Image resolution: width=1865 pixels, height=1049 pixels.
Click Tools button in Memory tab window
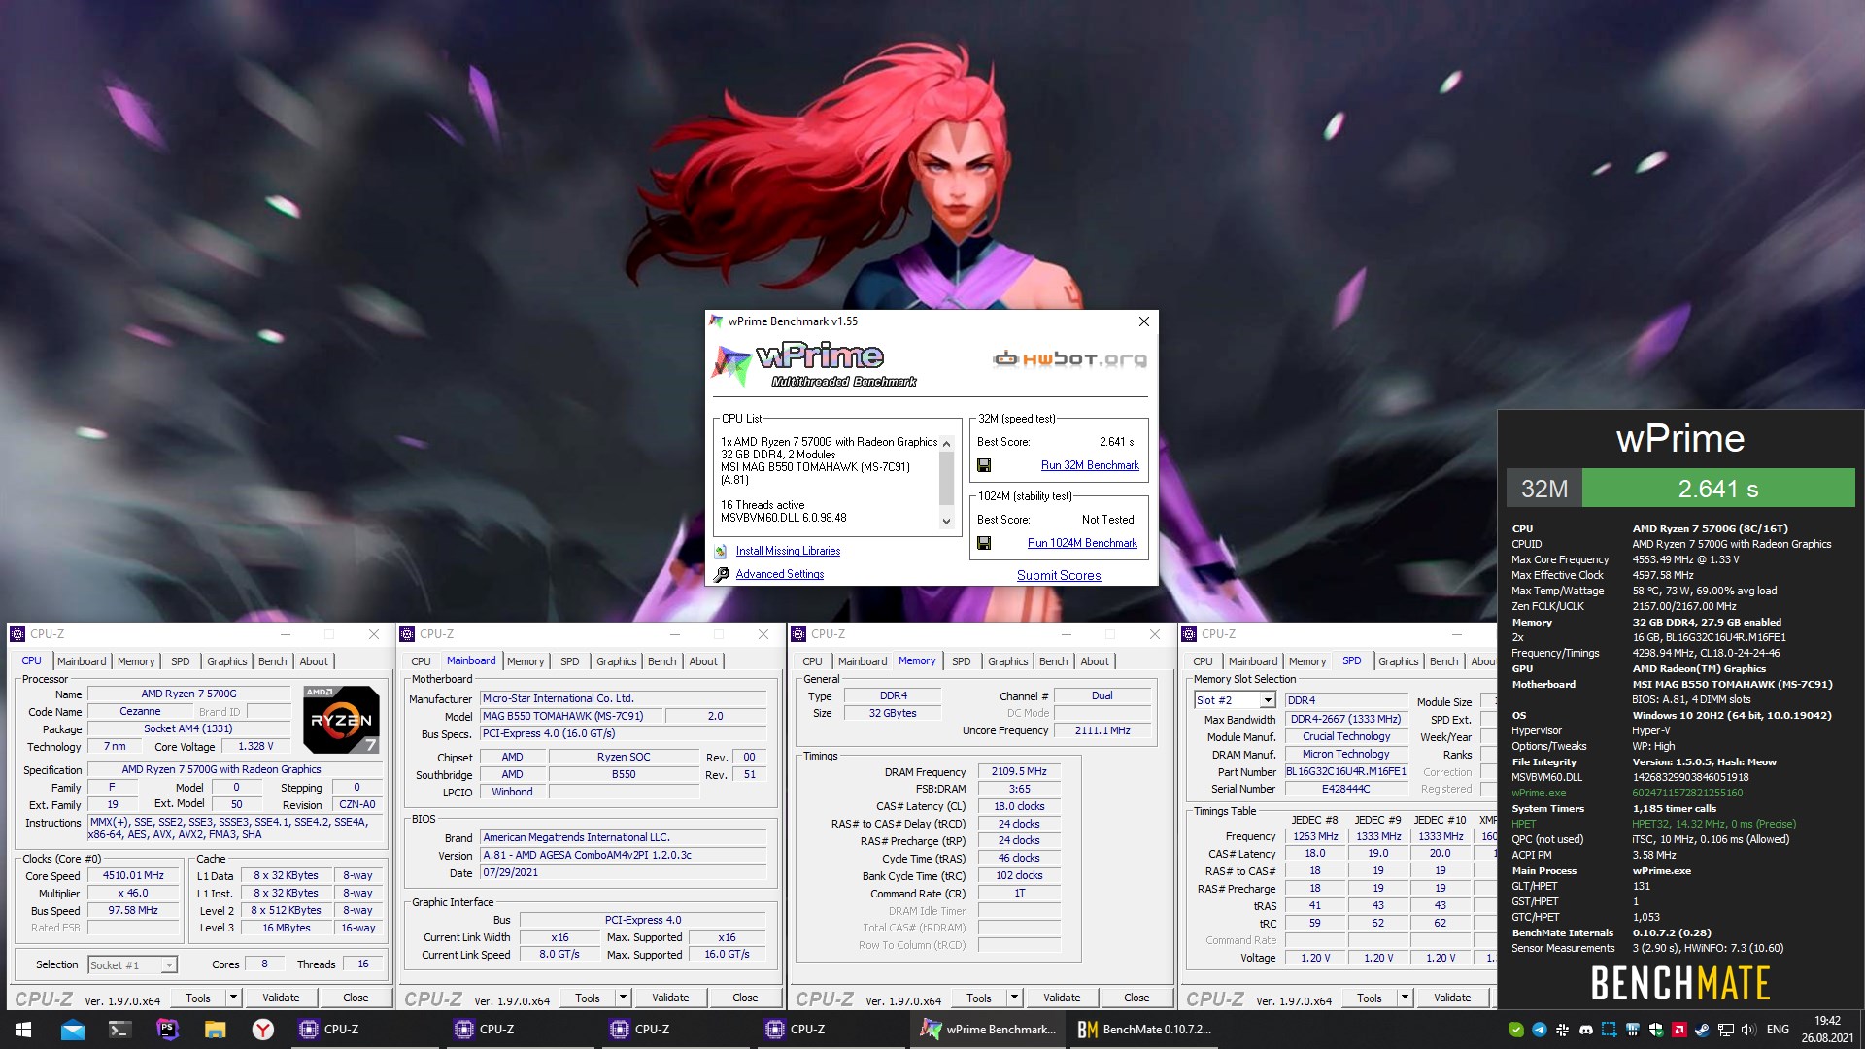[x=979, y=998]
